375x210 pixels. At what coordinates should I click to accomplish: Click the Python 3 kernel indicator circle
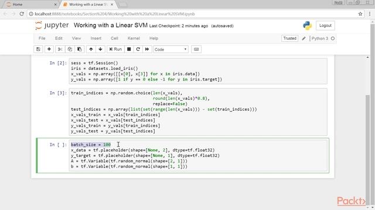click(333, 38)
